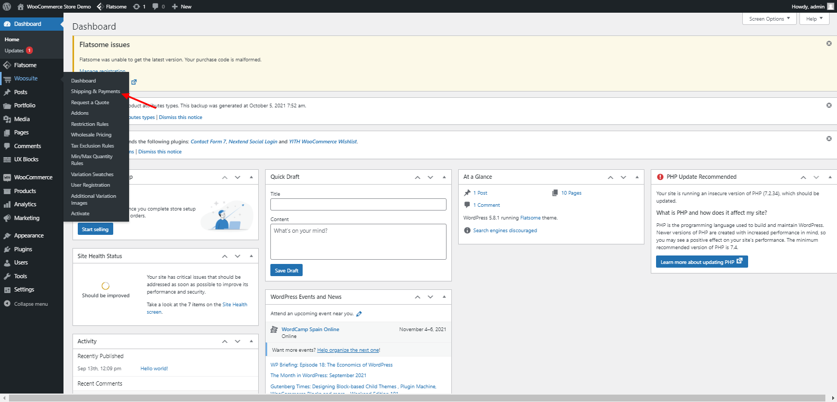The height and width of the screenshot is (402, 837).
Task: Click the Marketing megaphone icon
Action: click(x=7, y=218)
